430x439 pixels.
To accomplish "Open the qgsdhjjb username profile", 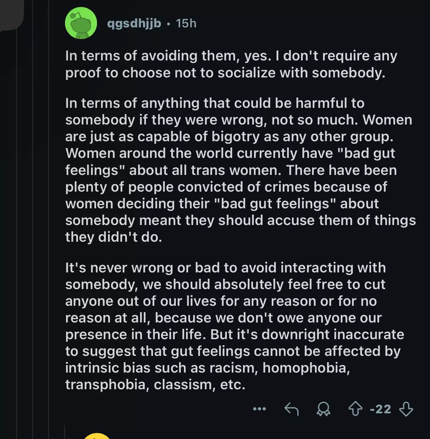I will coord(134,23).
